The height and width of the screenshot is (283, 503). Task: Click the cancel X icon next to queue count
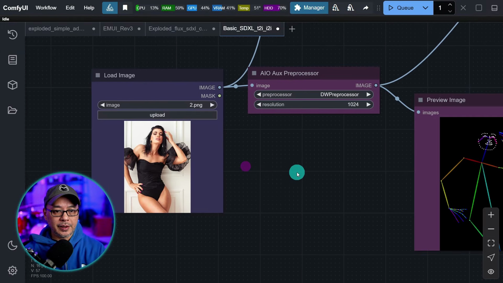pyautogui.click(x=463, y=8)
